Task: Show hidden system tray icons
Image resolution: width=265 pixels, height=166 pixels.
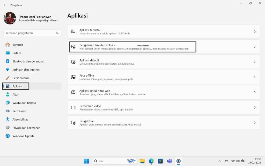Action: (x=220, y=161)
